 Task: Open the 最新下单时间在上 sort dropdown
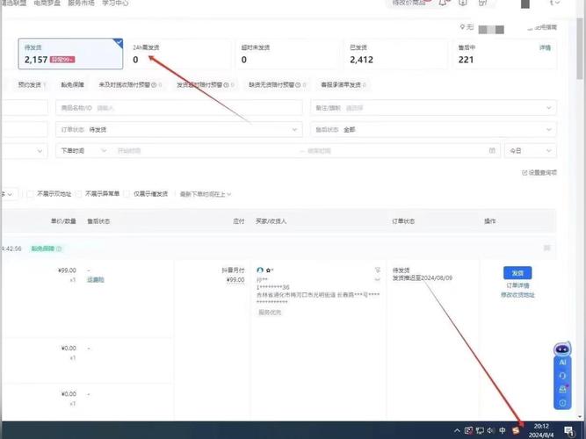(206, 194)
